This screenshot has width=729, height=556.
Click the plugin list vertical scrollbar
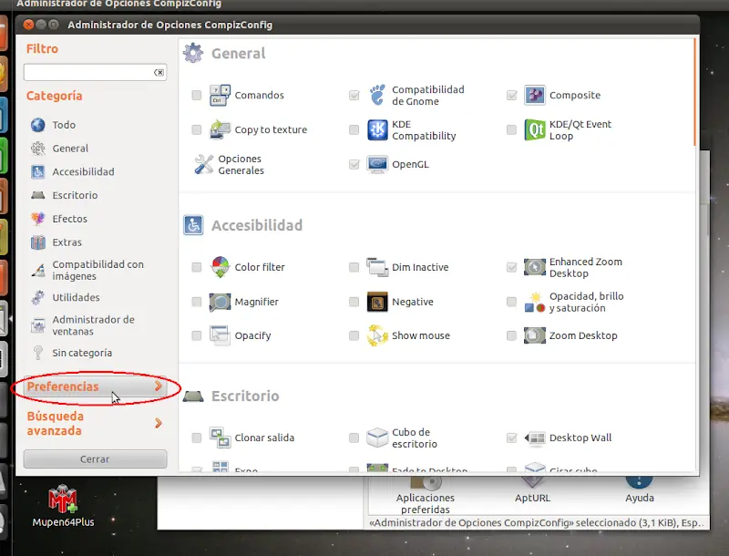pyautogui.click(x=694, y=92)
